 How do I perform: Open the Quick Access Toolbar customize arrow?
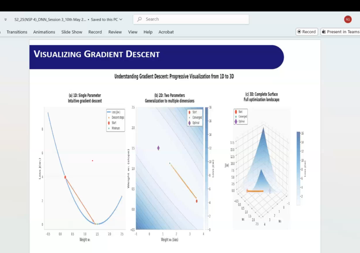[6, 19]
